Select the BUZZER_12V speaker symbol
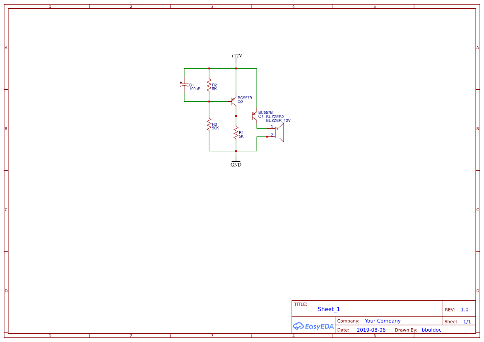Image resolution: width=484 pixels, height=342 pixels. (279, 132)
